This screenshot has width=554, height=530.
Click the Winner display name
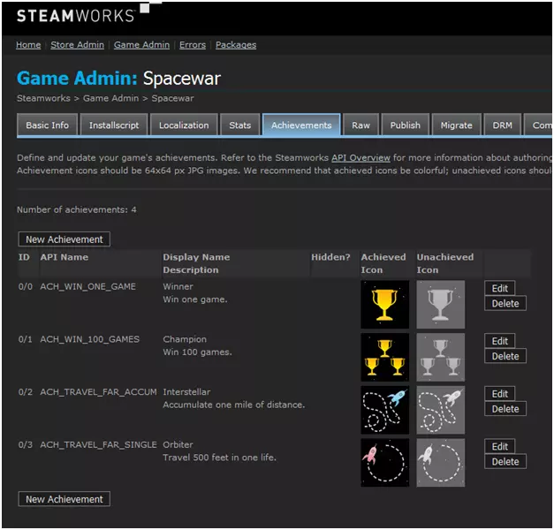[x=178, y=286]
